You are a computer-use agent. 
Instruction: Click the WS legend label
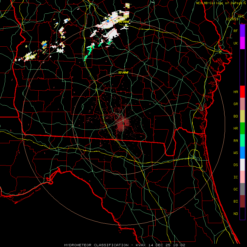pos(236,153)
